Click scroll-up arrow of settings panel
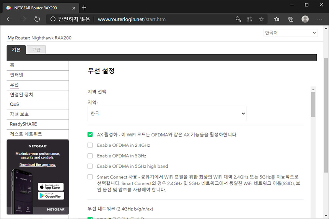This screenshot has height=219, width=329. click(313, 89)
